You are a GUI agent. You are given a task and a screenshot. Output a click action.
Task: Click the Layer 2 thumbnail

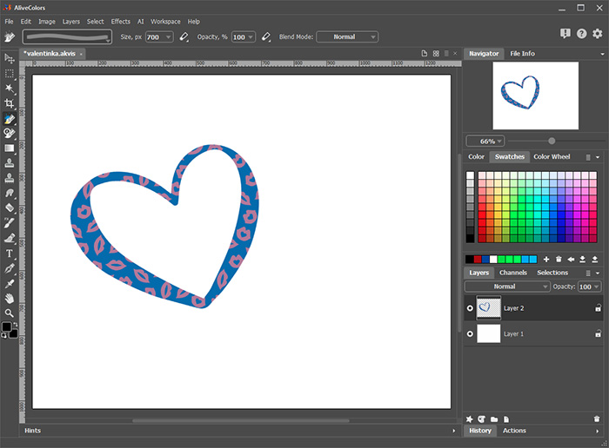(489, 307)
